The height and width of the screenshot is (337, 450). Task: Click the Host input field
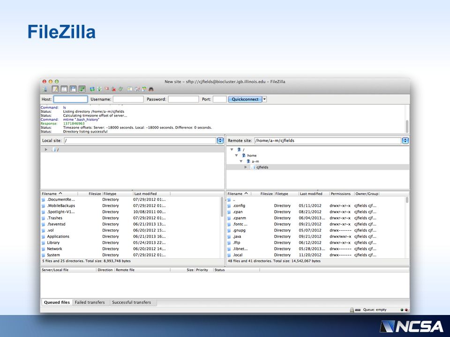click(x=71, y=99)
